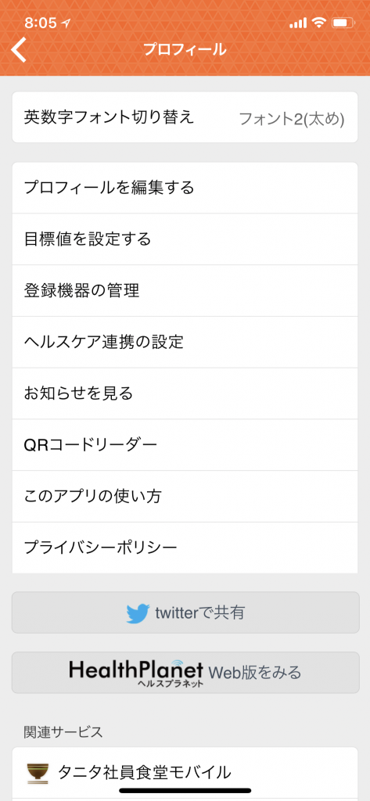Open プロフィールを編集する
Screen dimensions: 370x801
(x=185, y=188)
